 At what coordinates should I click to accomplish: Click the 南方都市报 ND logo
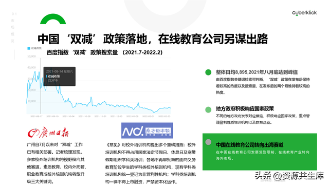click(147, 131)
